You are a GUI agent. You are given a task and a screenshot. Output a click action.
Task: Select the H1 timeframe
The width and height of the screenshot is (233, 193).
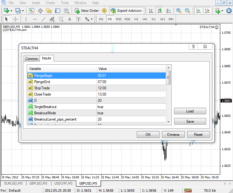(136, 19)
